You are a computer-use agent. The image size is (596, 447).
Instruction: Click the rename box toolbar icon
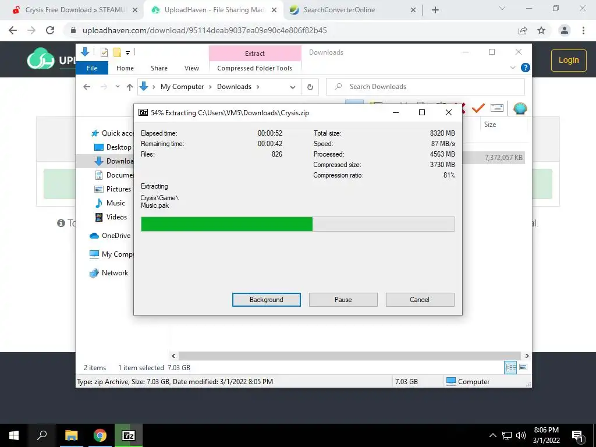tap(497, 108)
